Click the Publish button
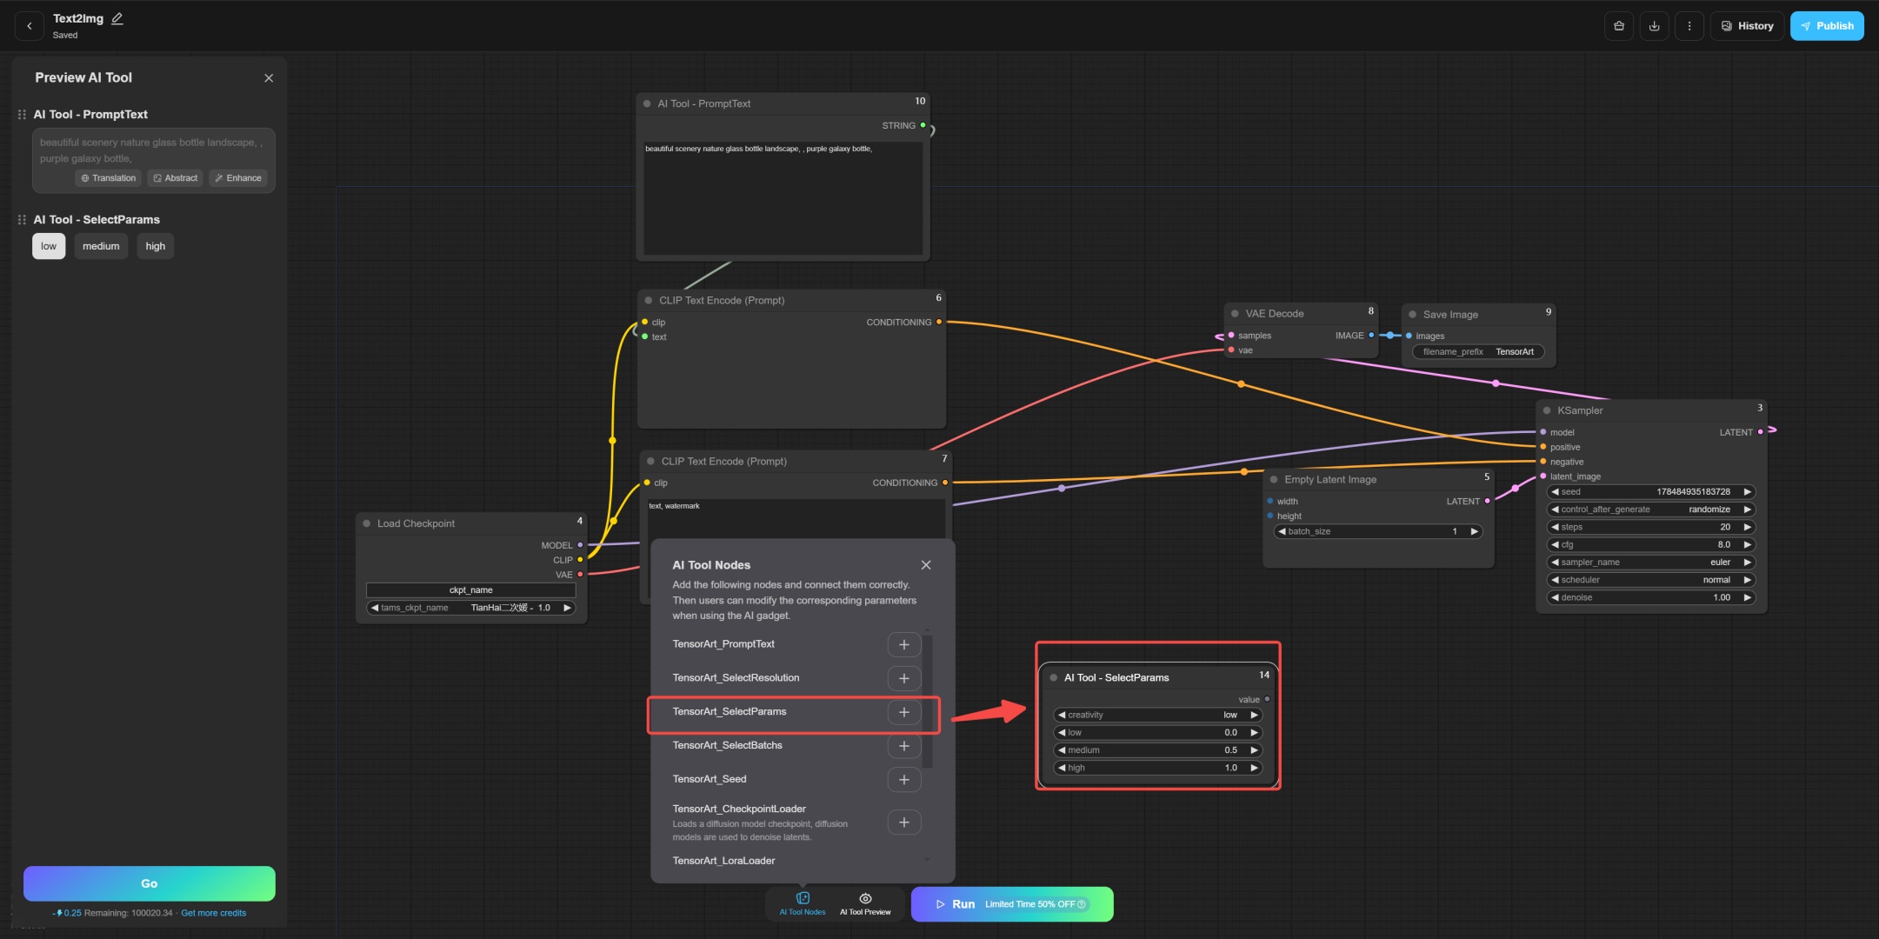The image size is (1879, 939). (1826, 26)
